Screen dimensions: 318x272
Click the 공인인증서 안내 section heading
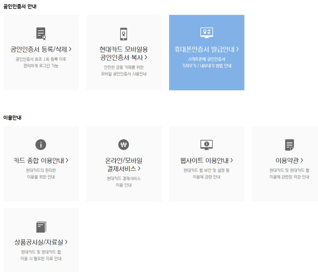pyautogui.click(x=20, y=7)
